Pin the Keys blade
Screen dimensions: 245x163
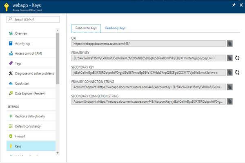point(234,5)
